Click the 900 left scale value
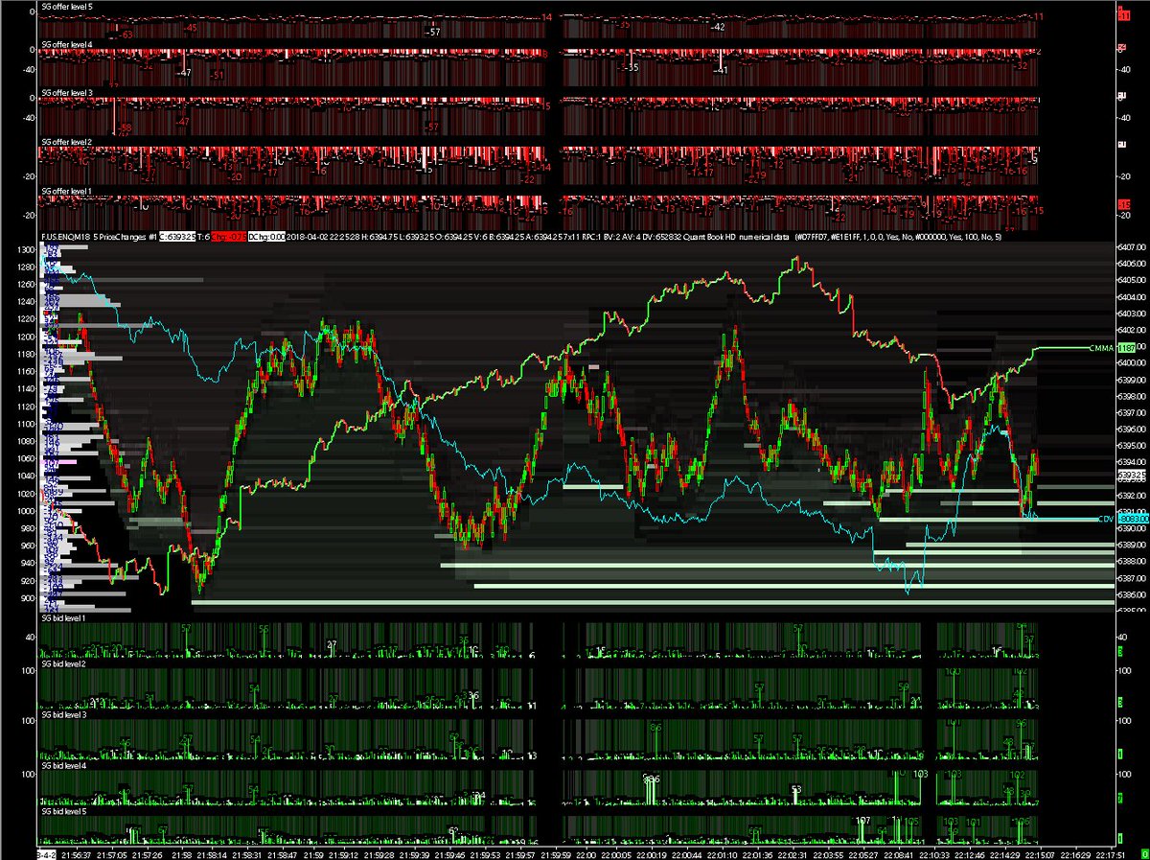The height and width of the screenshot is (860, 1150). [x=30, y=597]
